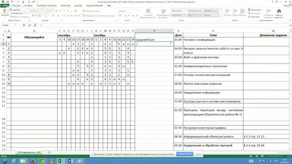Apply the Обычный cell style
The width and height of the screenshot is (292, 164).
[178, 11]
